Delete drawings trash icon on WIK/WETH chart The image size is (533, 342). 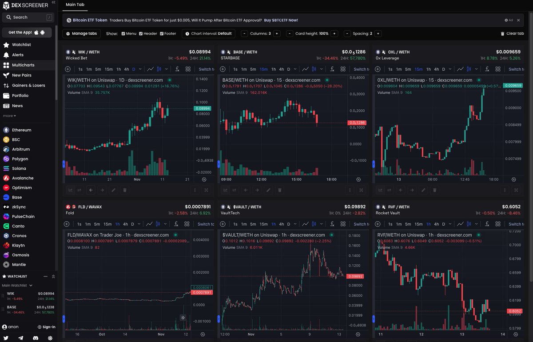coord(124,190)
